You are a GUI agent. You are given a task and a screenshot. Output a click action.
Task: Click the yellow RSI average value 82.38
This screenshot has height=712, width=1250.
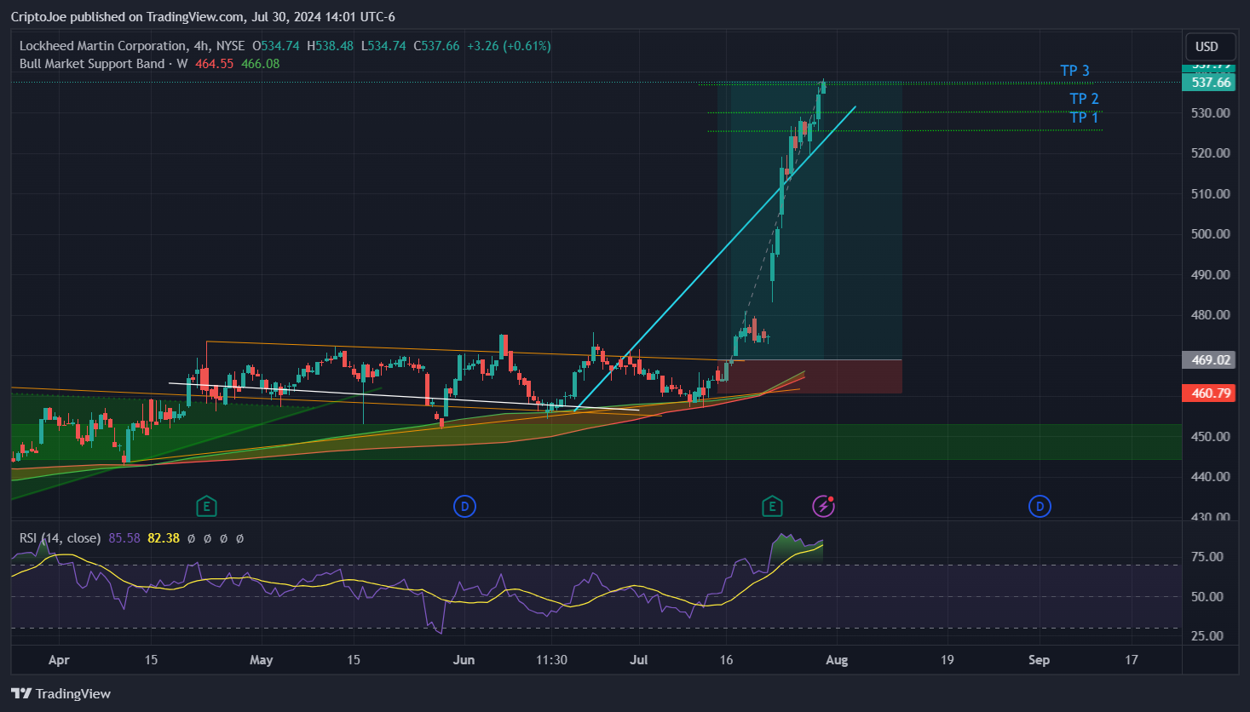pyautogui.click(x=164, y=538)
